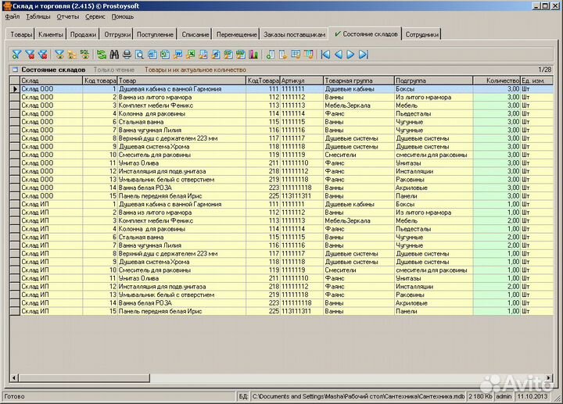Go to the previous record arrow
The height and width of the screenshot is (404, 563).
pyautogui.click(x=338, y=55)
